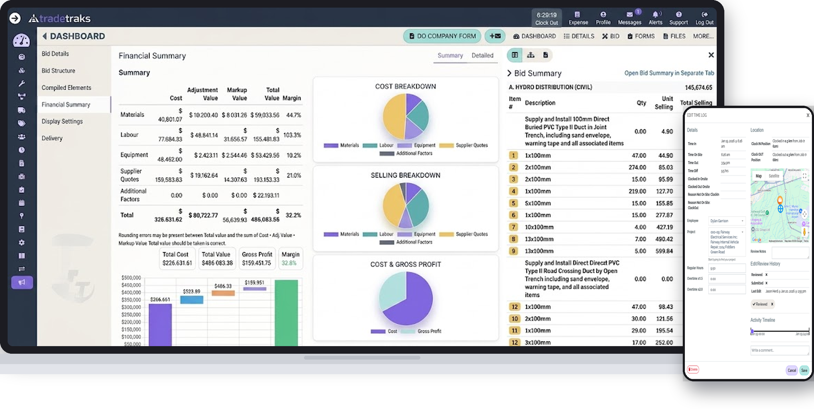Open Messages with notification badge
The image size is (814, 409).
(x=629, y=18)
